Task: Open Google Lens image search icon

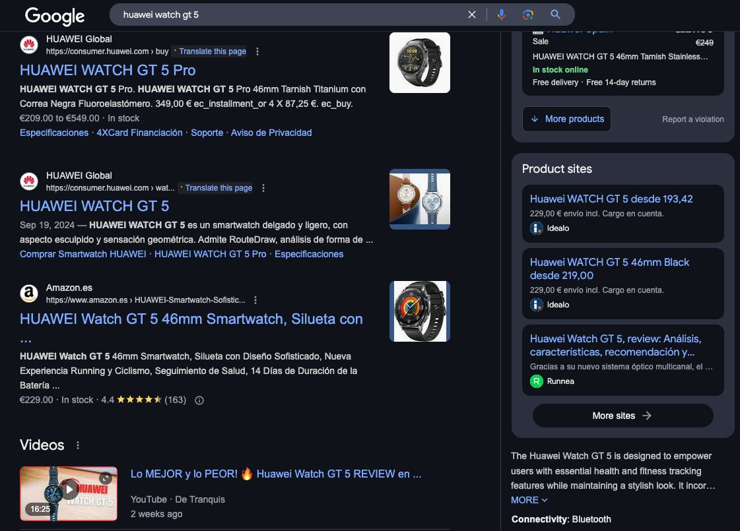Action: 528,15
